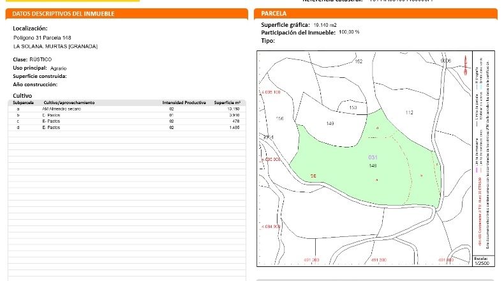Click the parcel 150 label
504x281 pixels.
[x=353, y=107]
